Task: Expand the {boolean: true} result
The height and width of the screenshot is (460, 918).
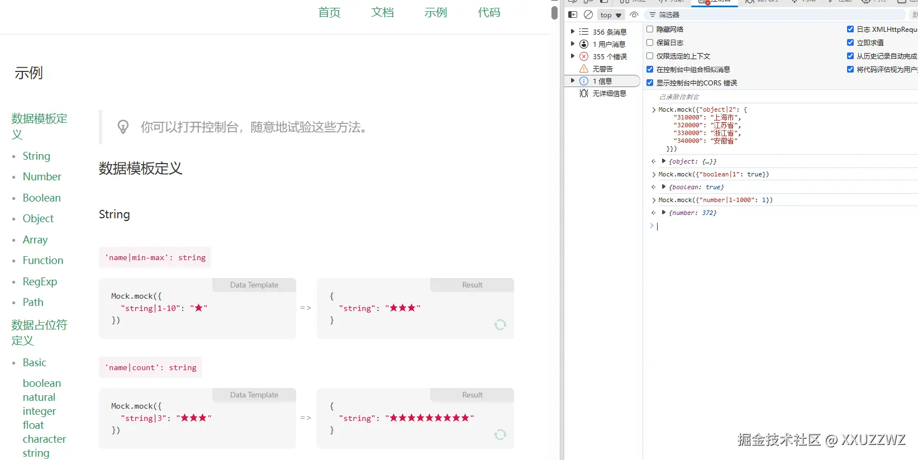Action: click(664, 187)
